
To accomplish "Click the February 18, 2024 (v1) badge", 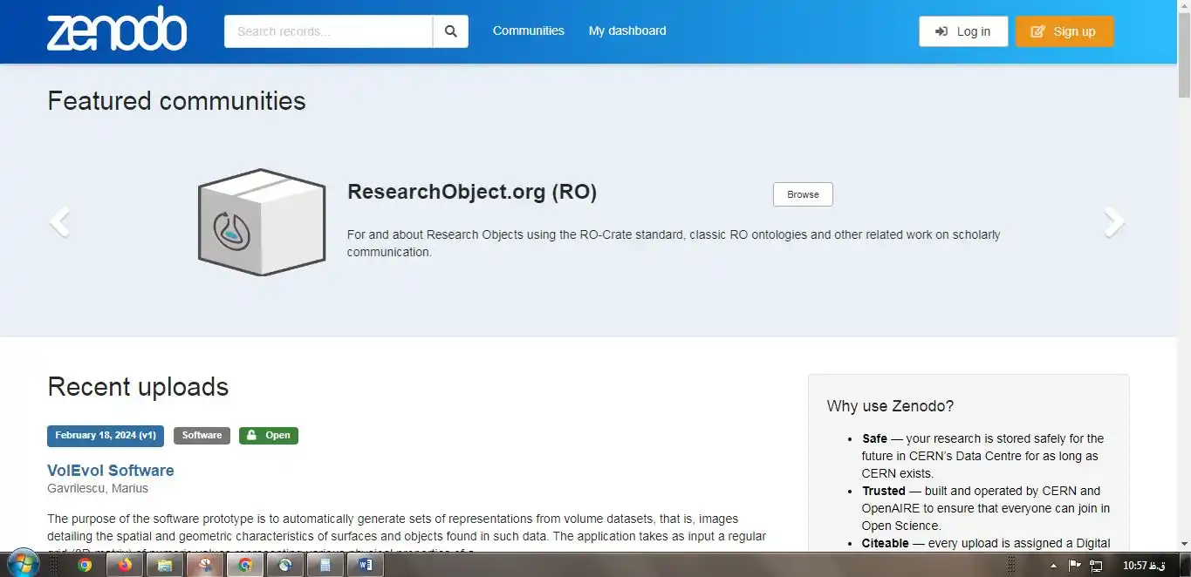I will 106,435.
